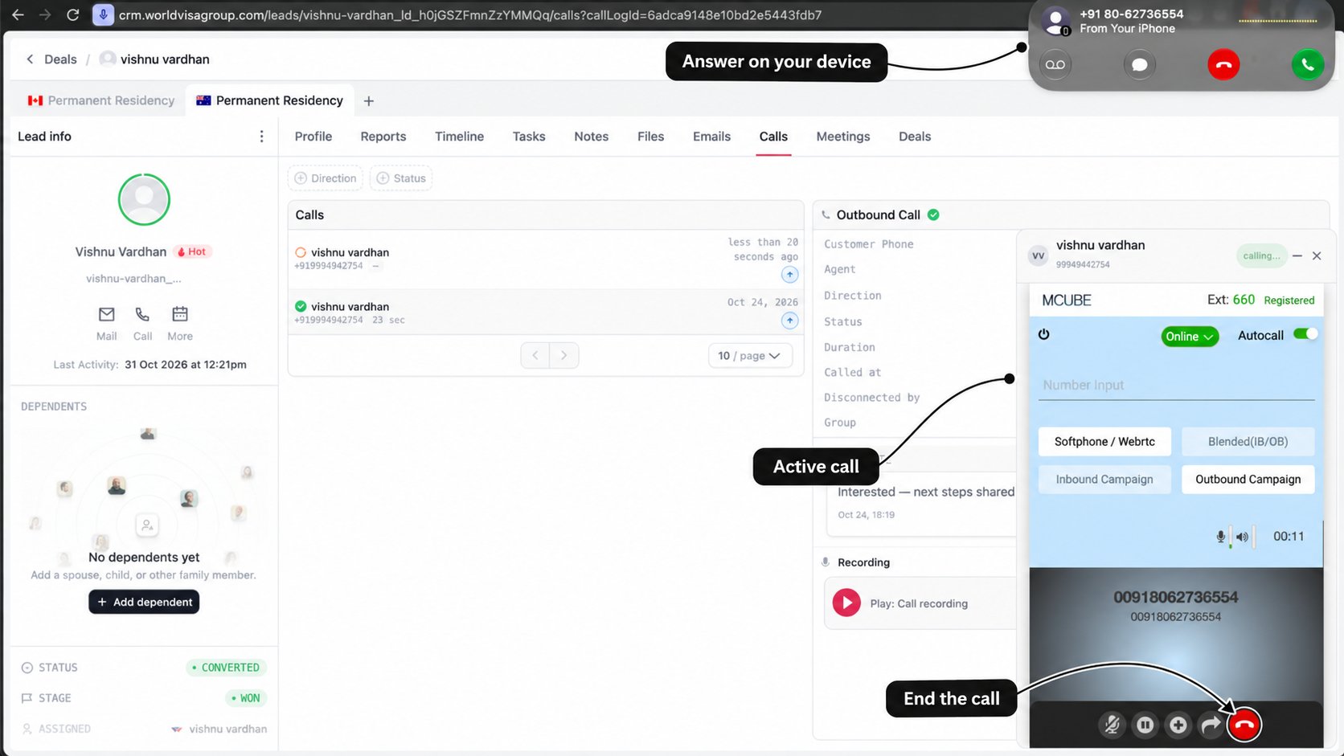Go to previous page of calls
The width and height of the screenshot is (1344, 756).
[x=535, y=355]
